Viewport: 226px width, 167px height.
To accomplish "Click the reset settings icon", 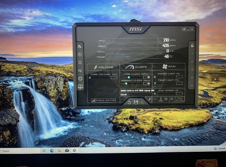I will [x=129, y=102].
